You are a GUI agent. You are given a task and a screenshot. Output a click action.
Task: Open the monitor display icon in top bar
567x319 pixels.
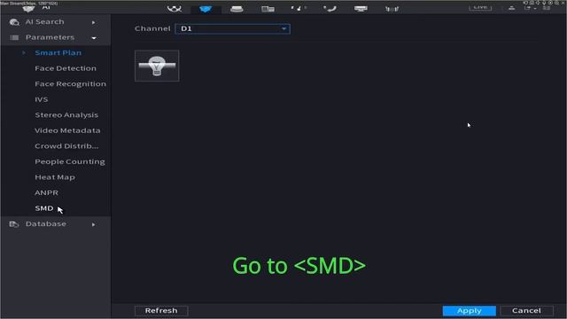(x=361, y=9)
